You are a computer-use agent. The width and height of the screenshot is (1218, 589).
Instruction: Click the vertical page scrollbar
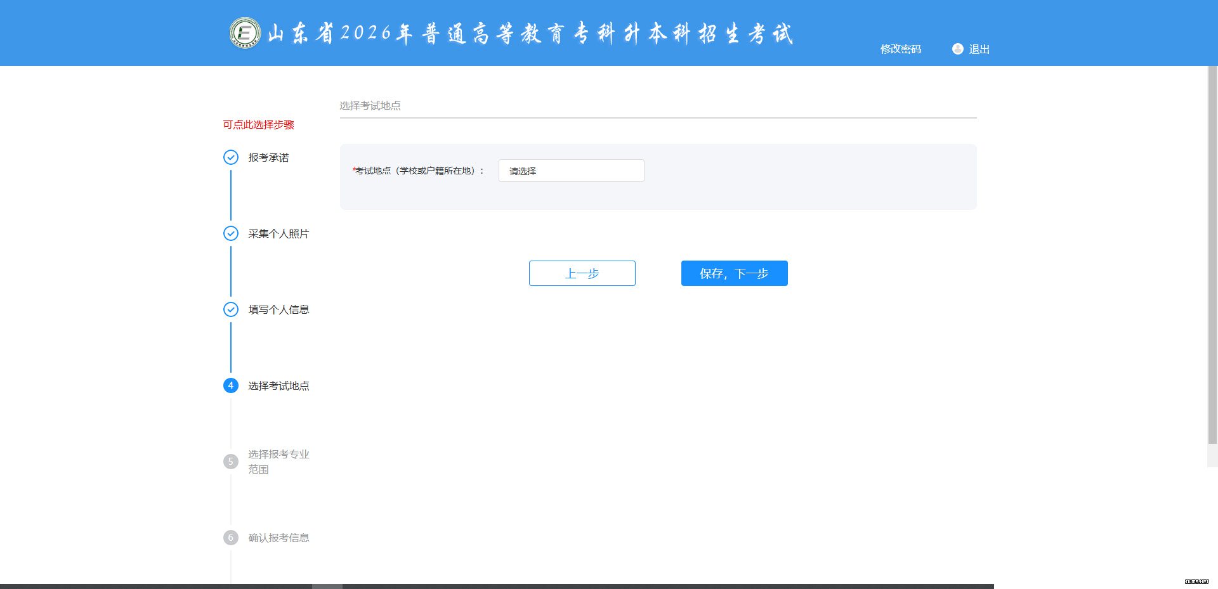click(x=1212, y=254)
